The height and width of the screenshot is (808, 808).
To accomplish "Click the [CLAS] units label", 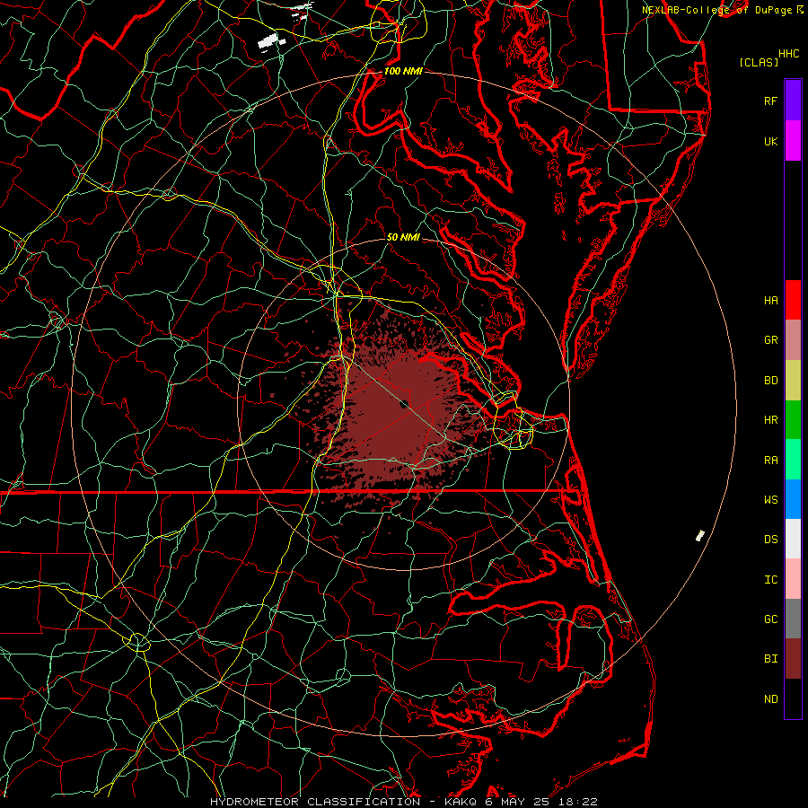I will coord(759,62).
